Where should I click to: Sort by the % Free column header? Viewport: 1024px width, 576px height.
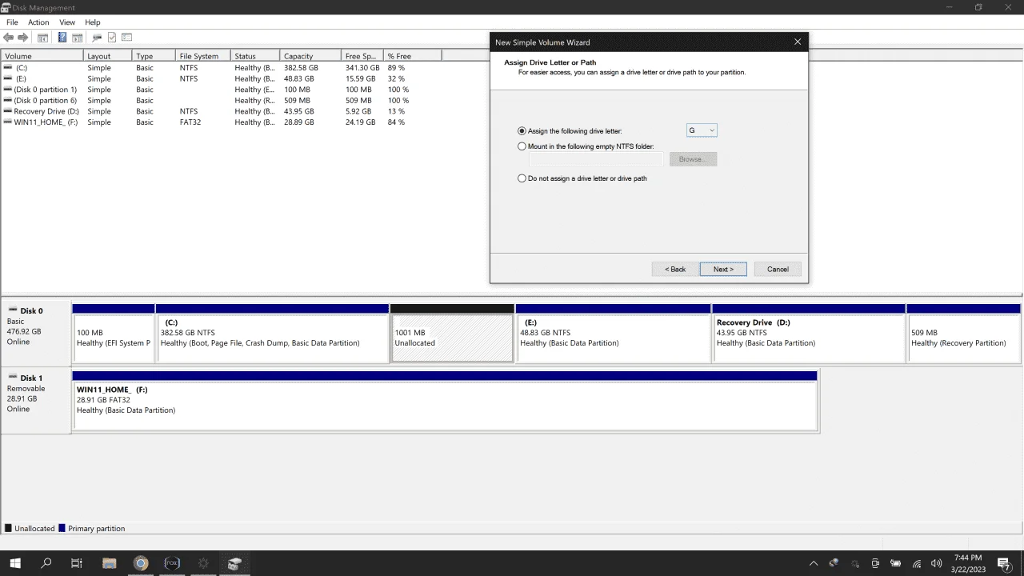tap(412, 56)
